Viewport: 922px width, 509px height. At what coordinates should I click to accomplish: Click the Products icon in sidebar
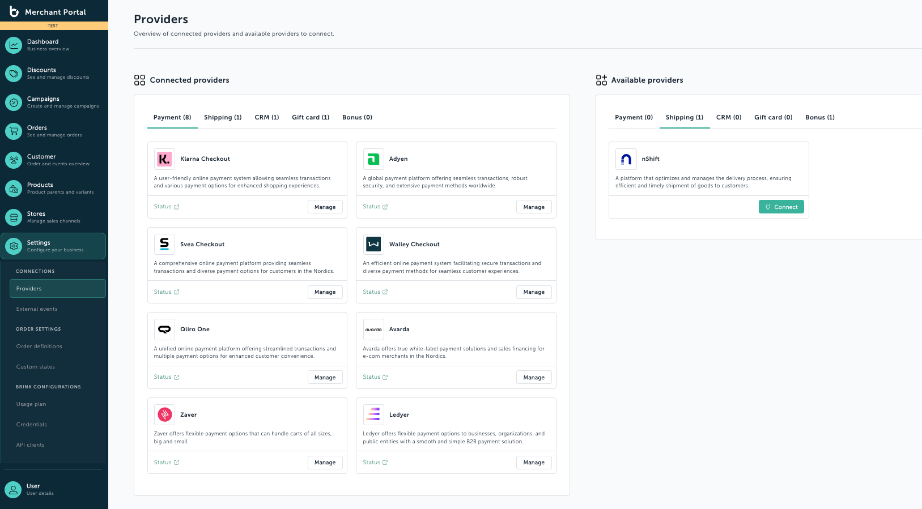pos(14,189)
